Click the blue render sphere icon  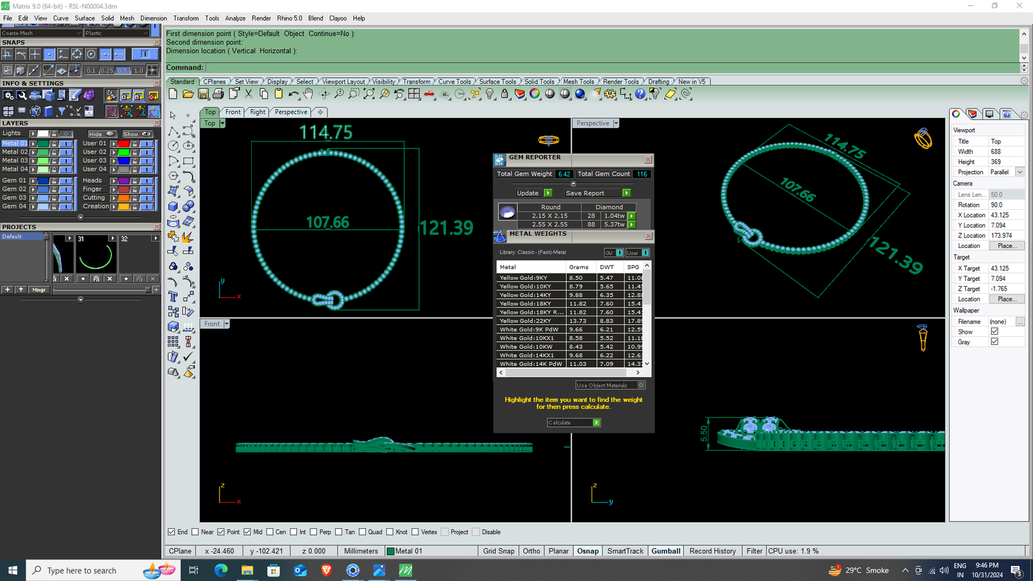coord(580,94)
